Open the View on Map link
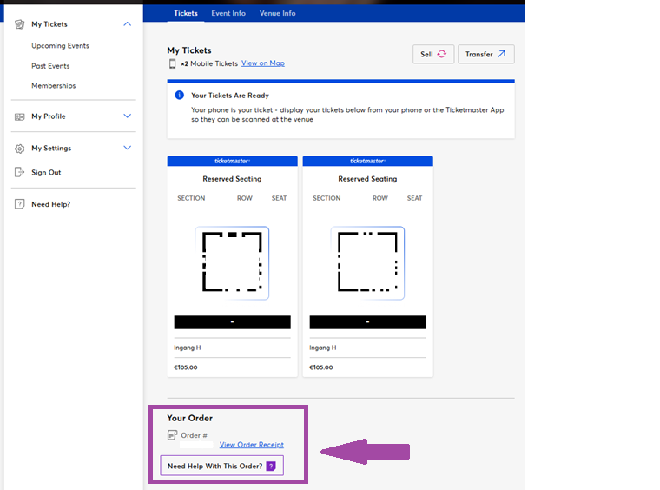This screenshot has width=660, height=490. [x=262, y=63]
